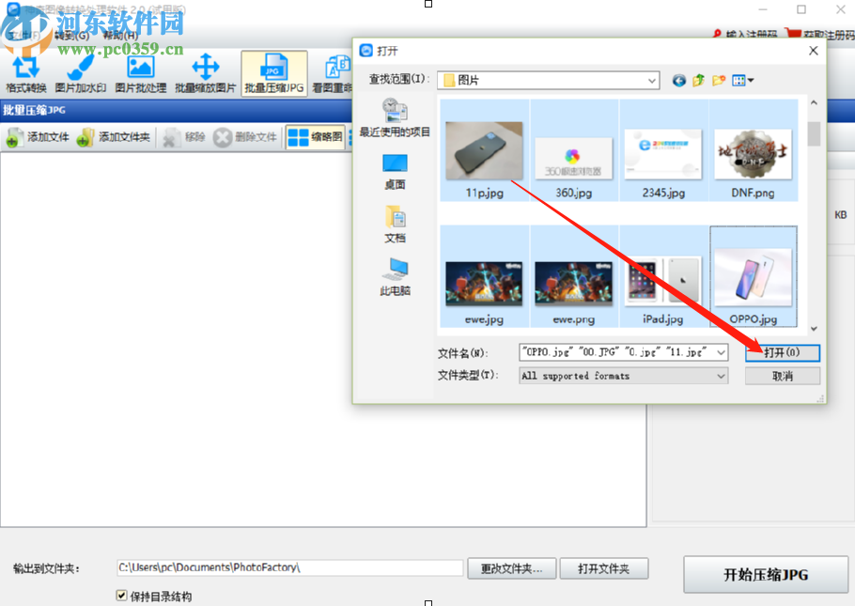Select the OPPO.jpg thumbnail
This screenshot has width=855, height=606.
click(753, 276)
